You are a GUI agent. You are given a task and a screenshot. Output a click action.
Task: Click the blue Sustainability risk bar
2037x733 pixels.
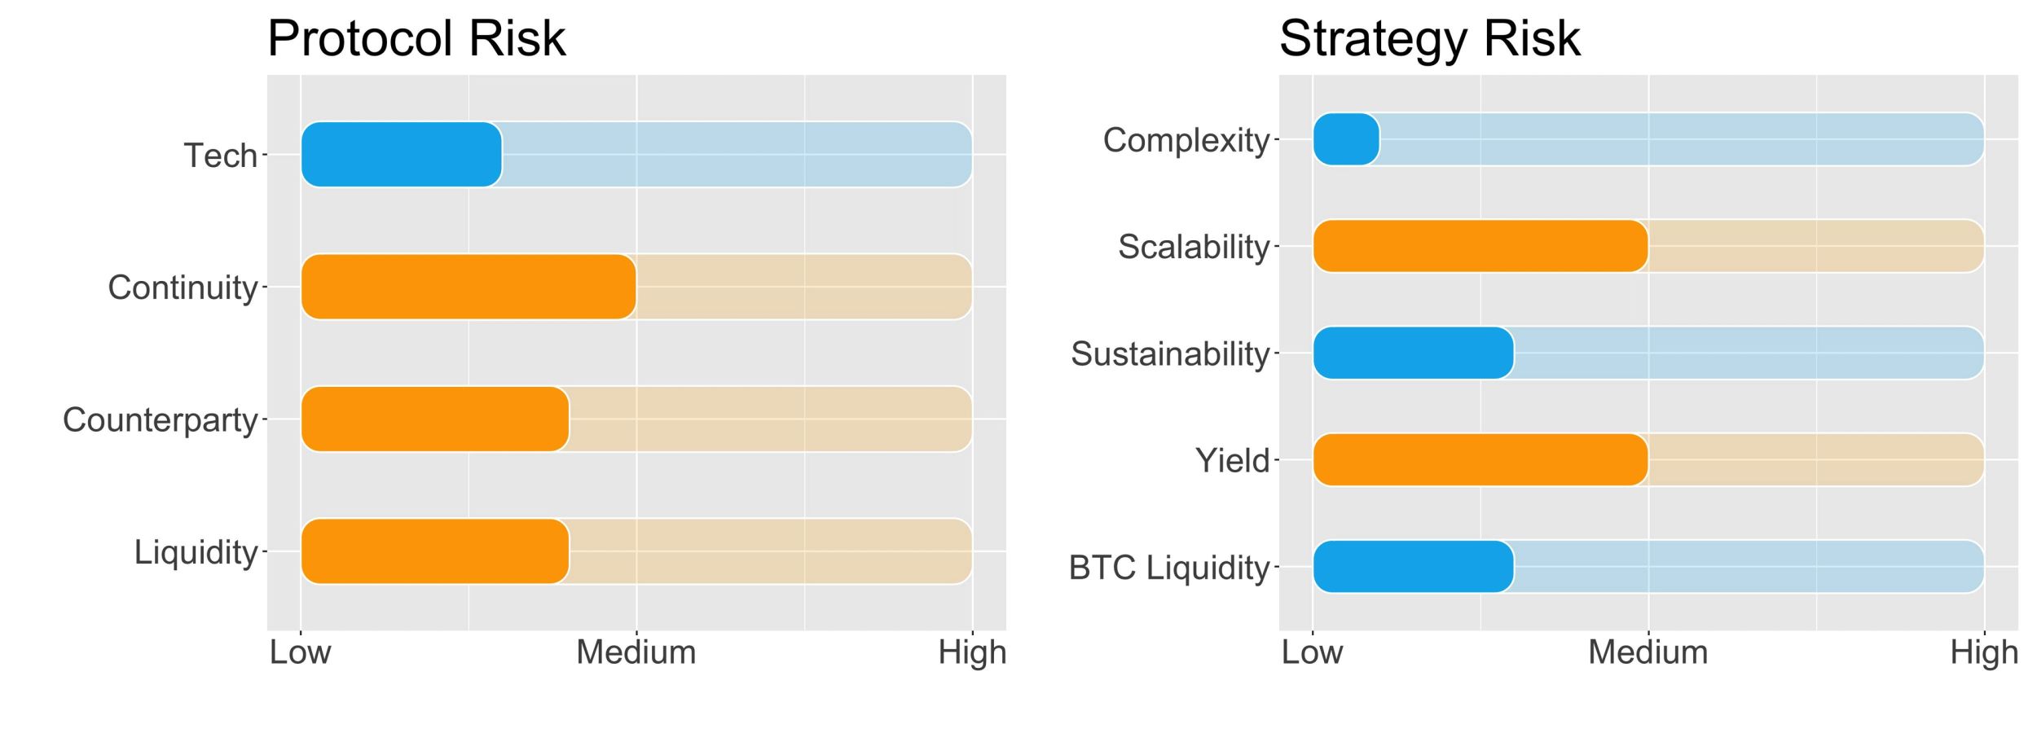click(1414, 353)
